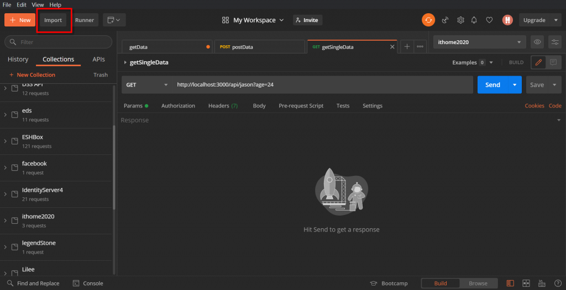Click the facebook collection folder icon
Viewport: 566px width, 290px height.
15,168
